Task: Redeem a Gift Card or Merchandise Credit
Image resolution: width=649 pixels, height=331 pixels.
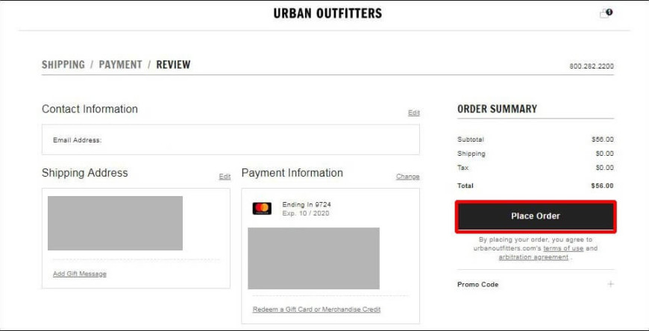Action: 316,309
